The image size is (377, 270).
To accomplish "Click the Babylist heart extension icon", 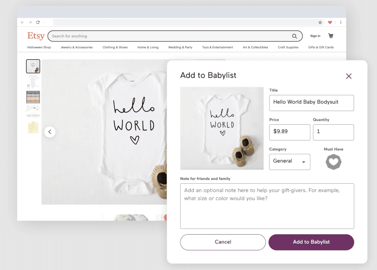I will 330,22.
